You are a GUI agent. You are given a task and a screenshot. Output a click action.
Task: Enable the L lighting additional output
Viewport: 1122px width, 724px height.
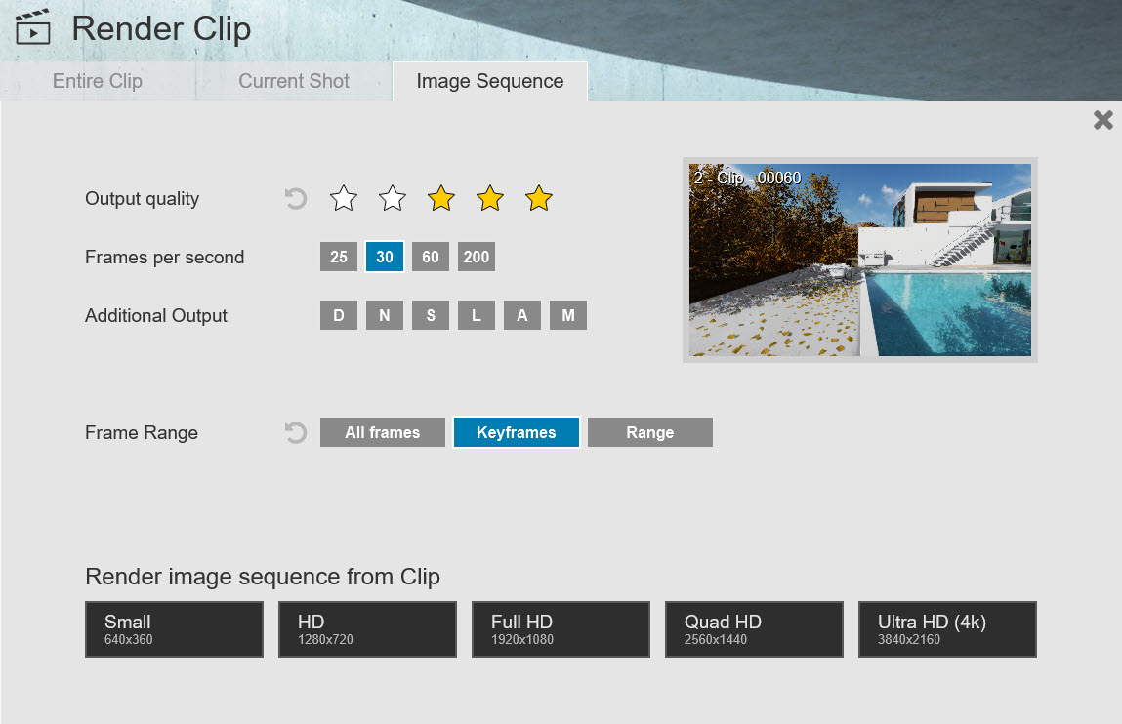[477, 315]
